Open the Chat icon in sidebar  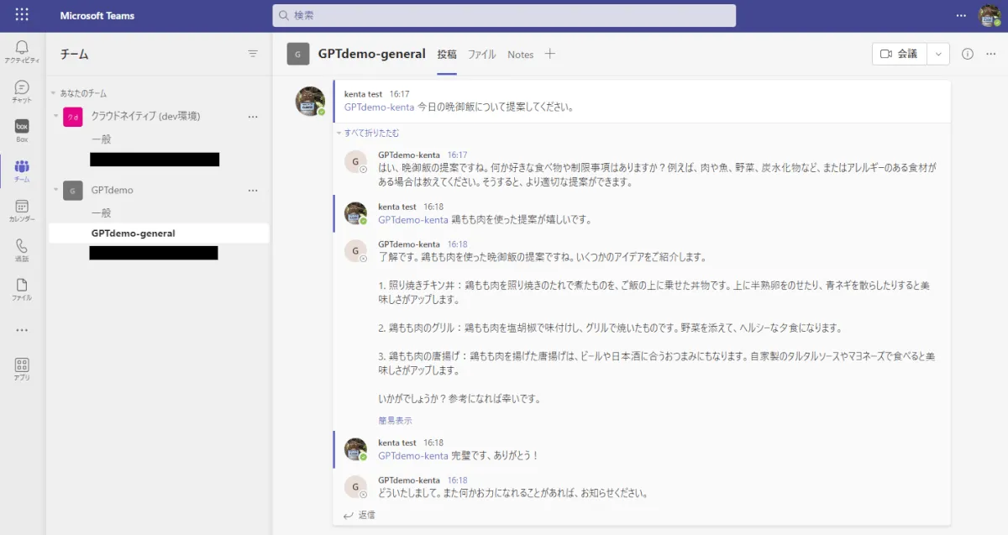22,91
